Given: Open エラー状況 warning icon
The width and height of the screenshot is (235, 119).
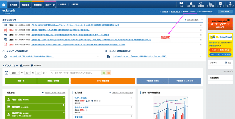Looking at the screenshot, I should [x=191, y=4].
